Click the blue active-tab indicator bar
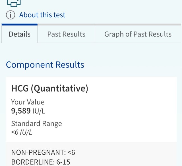Screen dimensions: 182x166 20,24
